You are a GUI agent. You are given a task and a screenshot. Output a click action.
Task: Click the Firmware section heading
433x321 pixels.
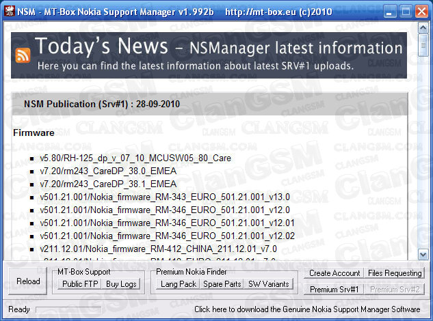click(34, 133)
